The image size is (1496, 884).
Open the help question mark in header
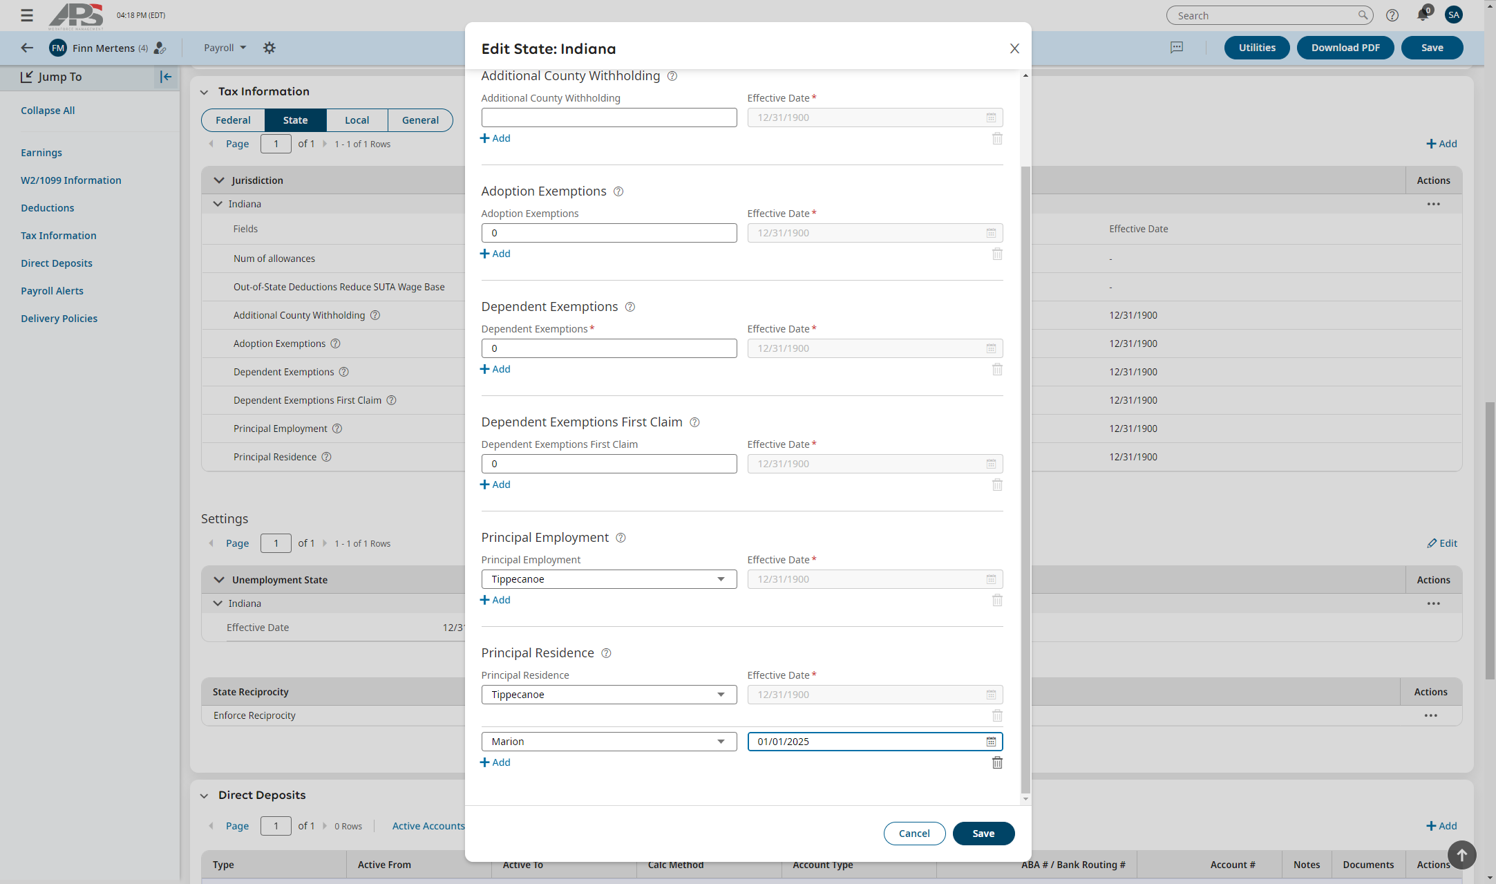click(1392, 15)
